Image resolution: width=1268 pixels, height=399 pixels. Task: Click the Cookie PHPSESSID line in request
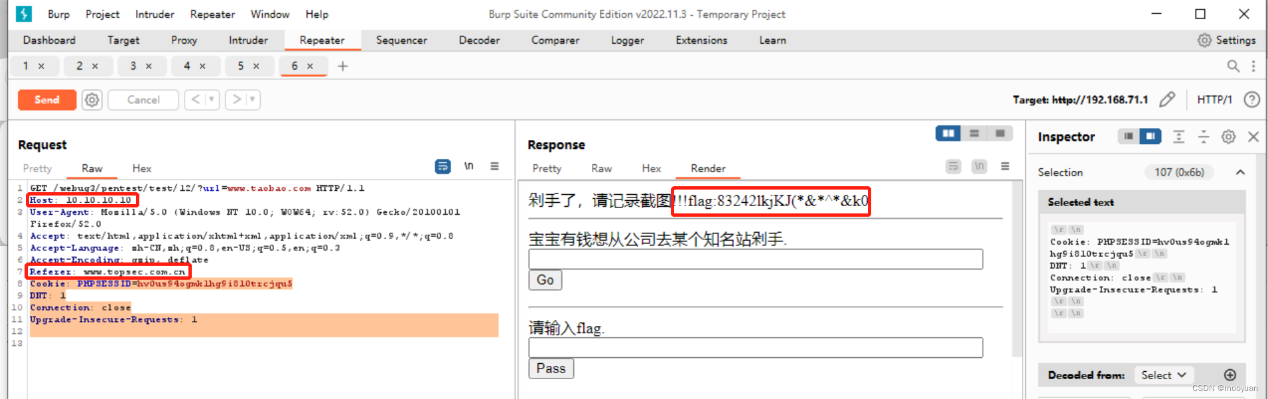coord(161,284)
